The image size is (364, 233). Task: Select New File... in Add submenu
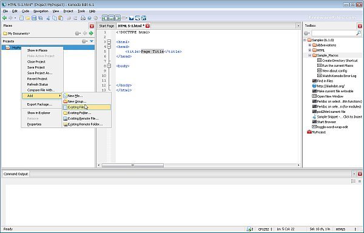click(87, 96)
